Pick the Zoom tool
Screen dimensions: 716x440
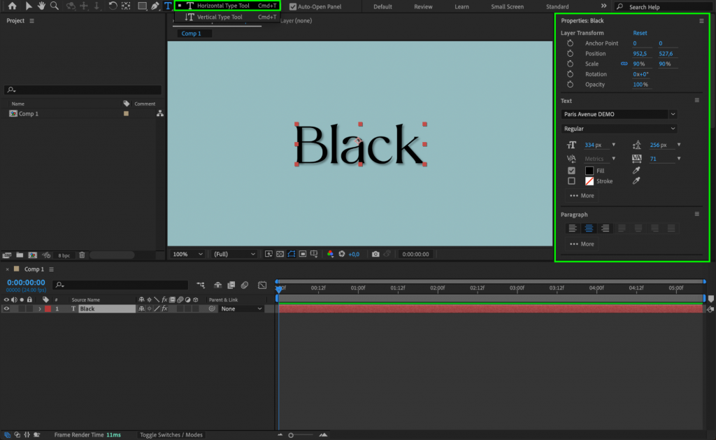tap(55, 6)
